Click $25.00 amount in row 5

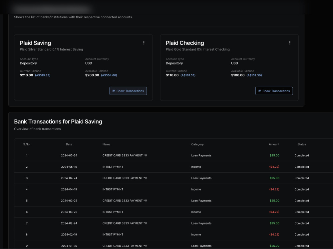coord(274,201)
